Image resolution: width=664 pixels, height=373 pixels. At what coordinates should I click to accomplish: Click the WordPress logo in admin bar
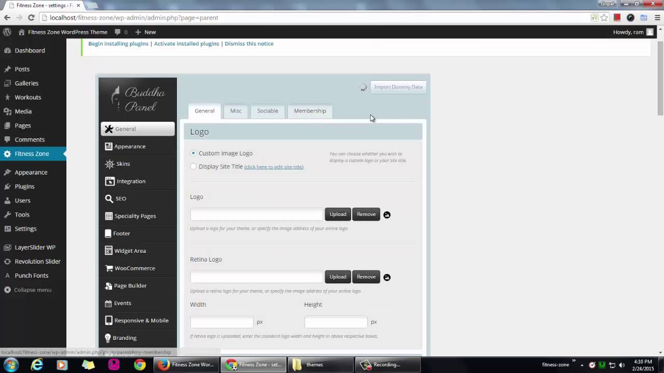7,32
